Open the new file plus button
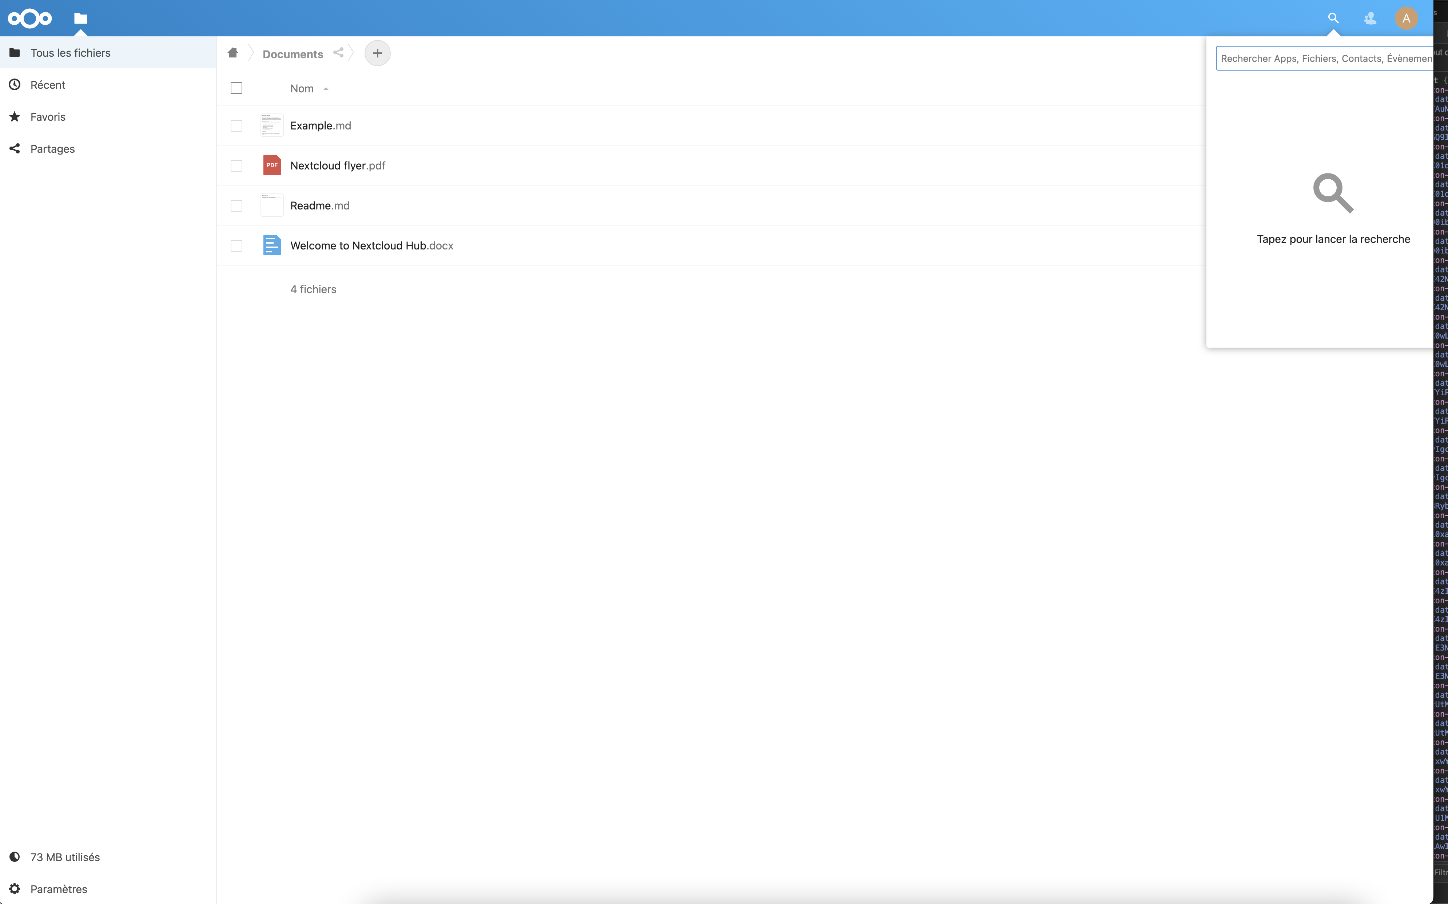1448x904 pixels. tap(377, 53)
